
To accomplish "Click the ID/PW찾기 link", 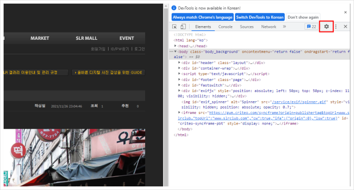I will click(x=120, y=49).
